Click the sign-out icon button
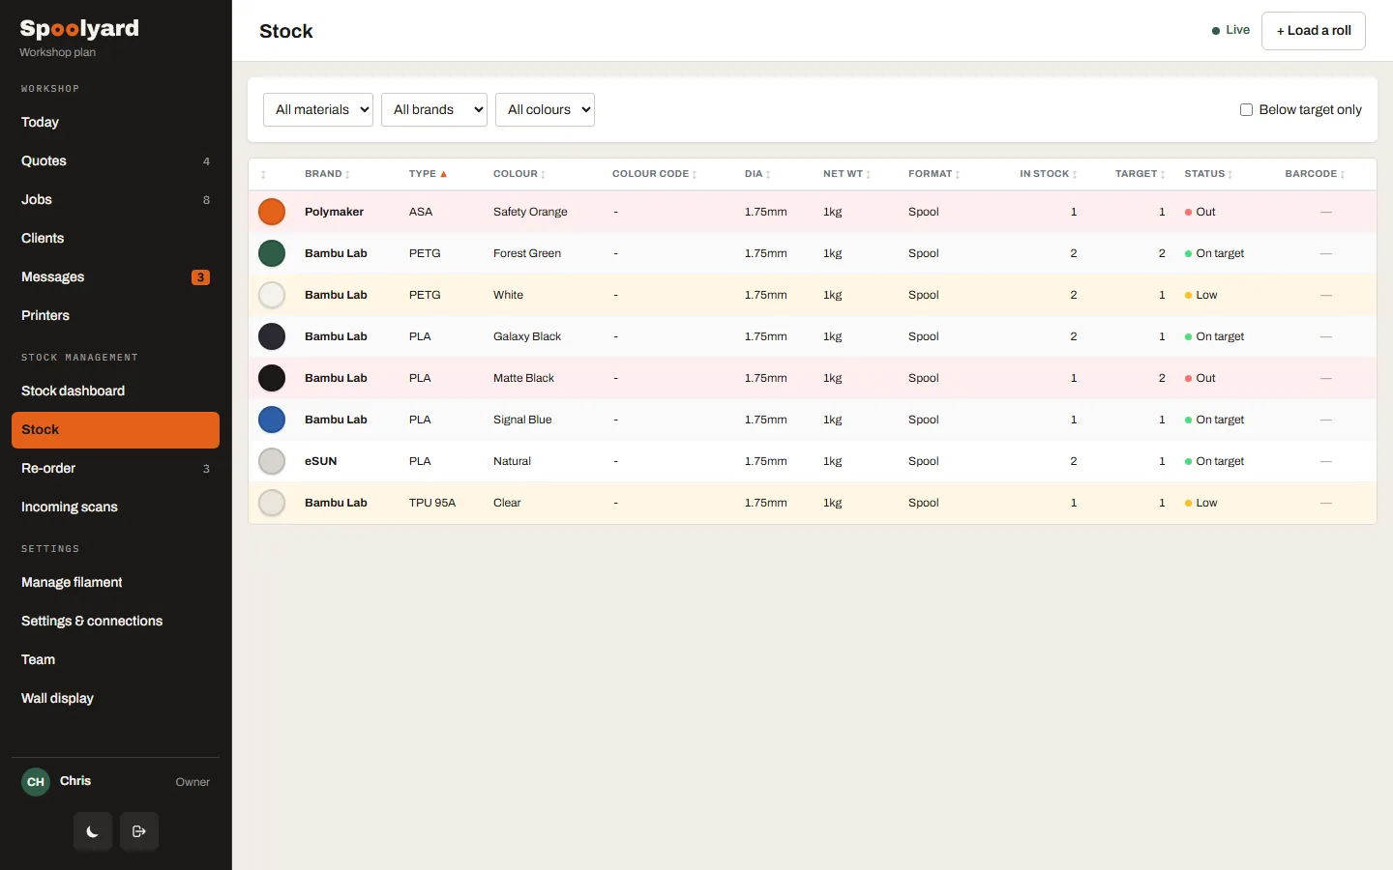1393x870 pixels. [x=139, y=831]
